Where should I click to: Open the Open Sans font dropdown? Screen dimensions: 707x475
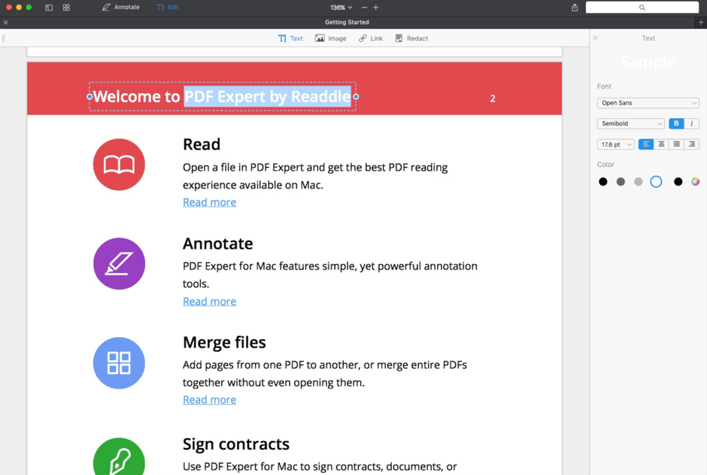pos(648,103)
